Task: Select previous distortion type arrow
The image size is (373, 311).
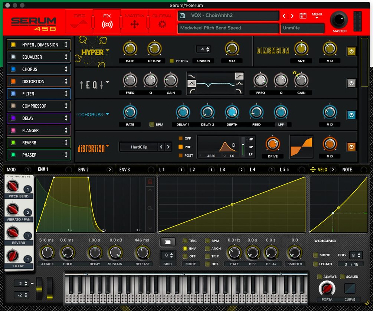Action: coord(161,147)
